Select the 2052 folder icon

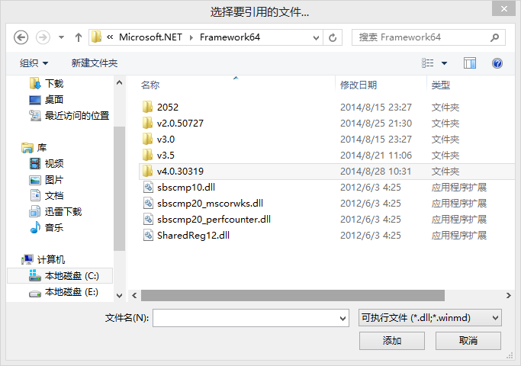point(147,107)
